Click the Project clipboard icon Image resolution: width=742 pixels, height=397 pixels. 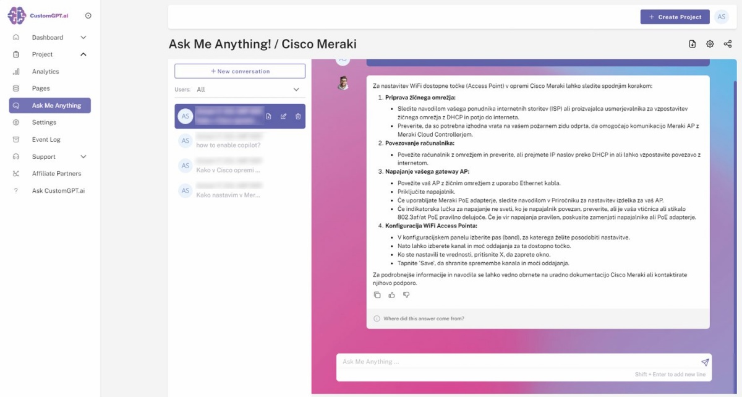coord(16,54)
